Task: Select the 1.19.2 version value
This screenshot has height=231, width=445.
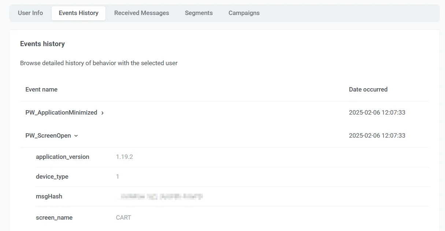Action: [124, 157]
